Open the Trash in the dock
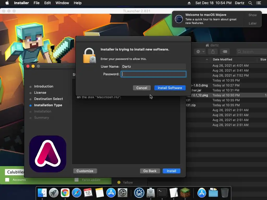267x200 pixels. click(224, 193)
